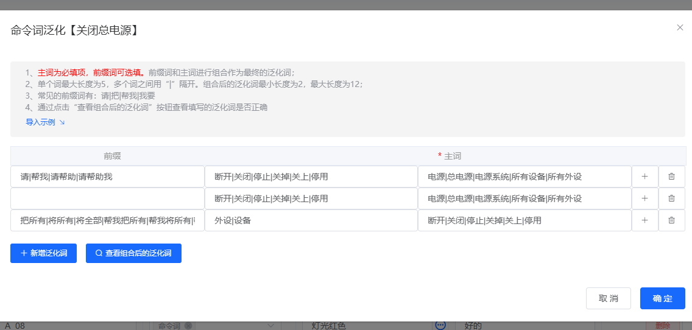Image resolution: width=692 pixels, height=330 pixels.
Task: Click 查看组合后的泛化词 button
Action: pyautogui.click(x=134, y=253)
